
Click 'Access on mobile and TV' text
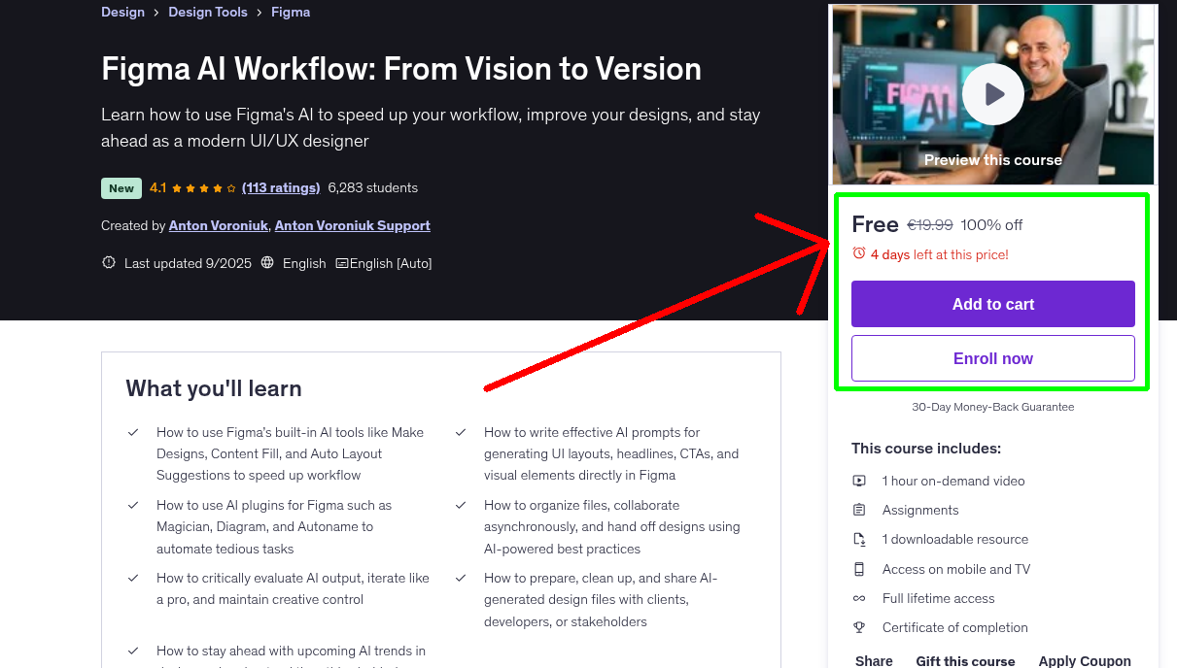pyautogui.click(x=956, y=569)
